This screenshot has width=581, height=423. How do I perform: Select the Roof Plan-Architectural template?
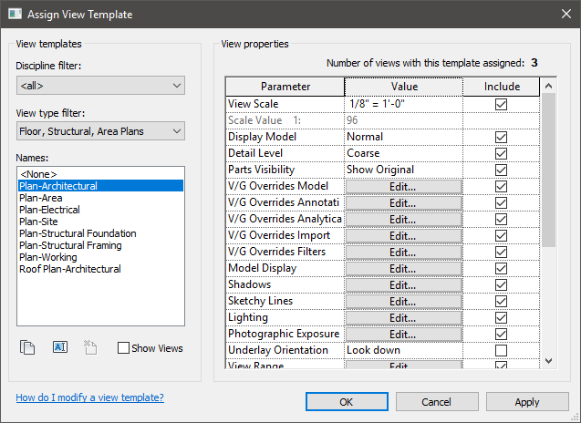click(x=100, y=269)
